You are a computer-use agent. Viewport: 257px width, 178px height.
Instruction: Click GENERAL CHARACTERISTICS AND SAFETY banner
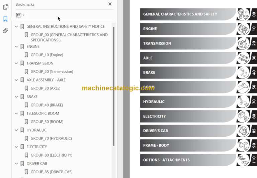click(x=188, y=14)
